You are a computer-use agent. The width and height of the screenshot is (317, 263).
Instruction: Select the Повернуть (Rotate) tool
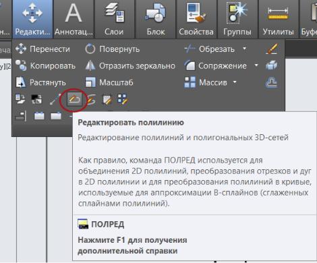click(x=113, y=49)
